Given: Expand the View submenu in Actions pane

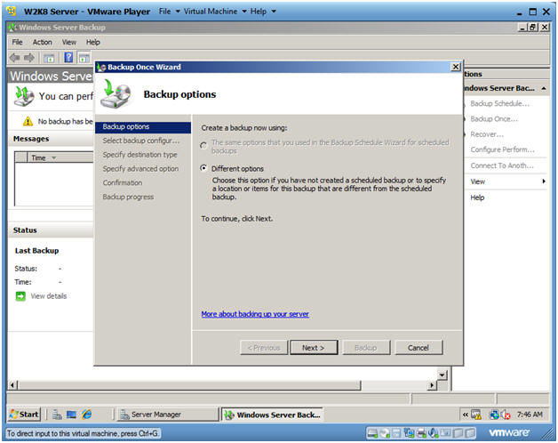Looking at the screenshot, I should [x=544, y=181].
